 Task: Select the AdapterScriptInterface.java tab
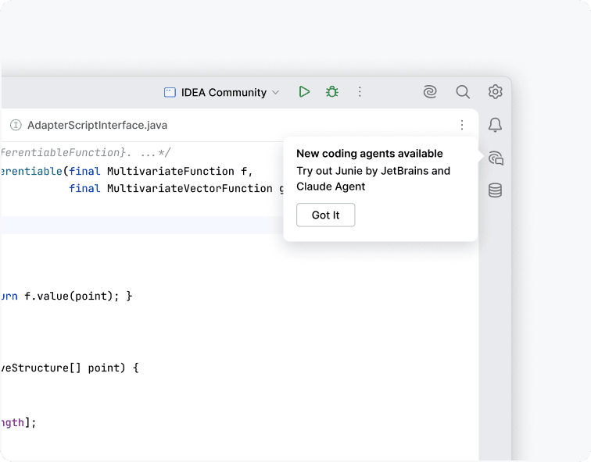(x=97, y=125)
